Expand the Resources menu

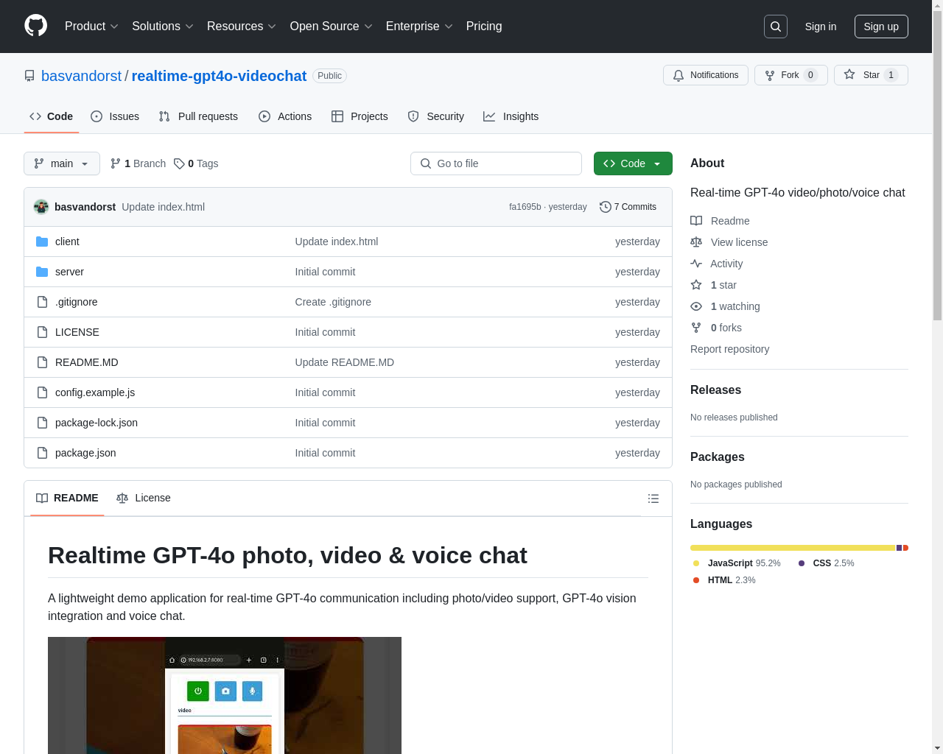pos(242,27)
